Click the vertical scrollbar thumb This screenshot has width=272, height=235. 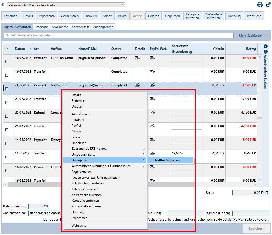click(x=259, y=118)
